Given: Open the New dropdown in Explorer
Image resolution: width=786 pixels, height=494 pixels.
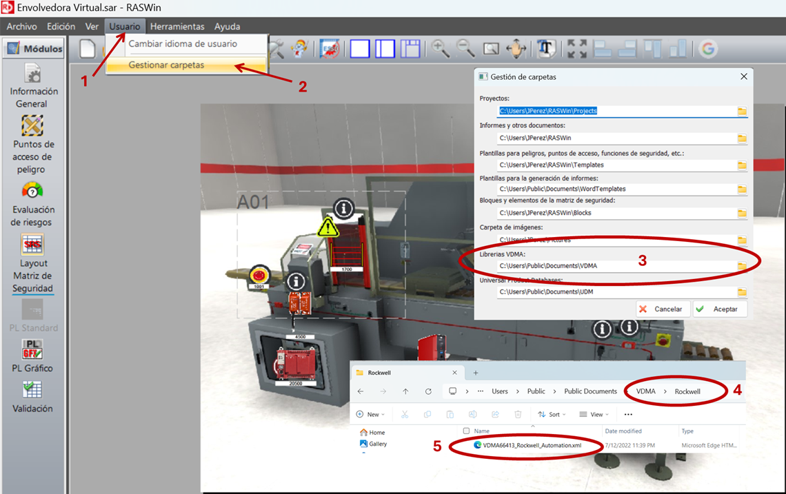Looking at the screenshot, I should [370, 414].
